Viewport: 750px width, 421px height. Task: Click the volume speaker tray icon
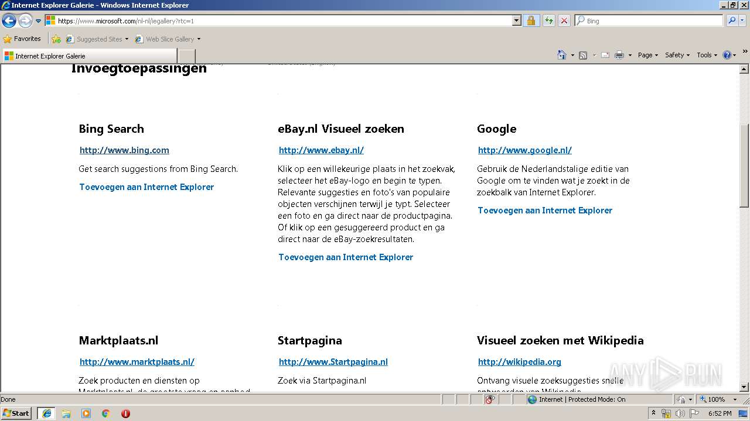pos(680,413)
